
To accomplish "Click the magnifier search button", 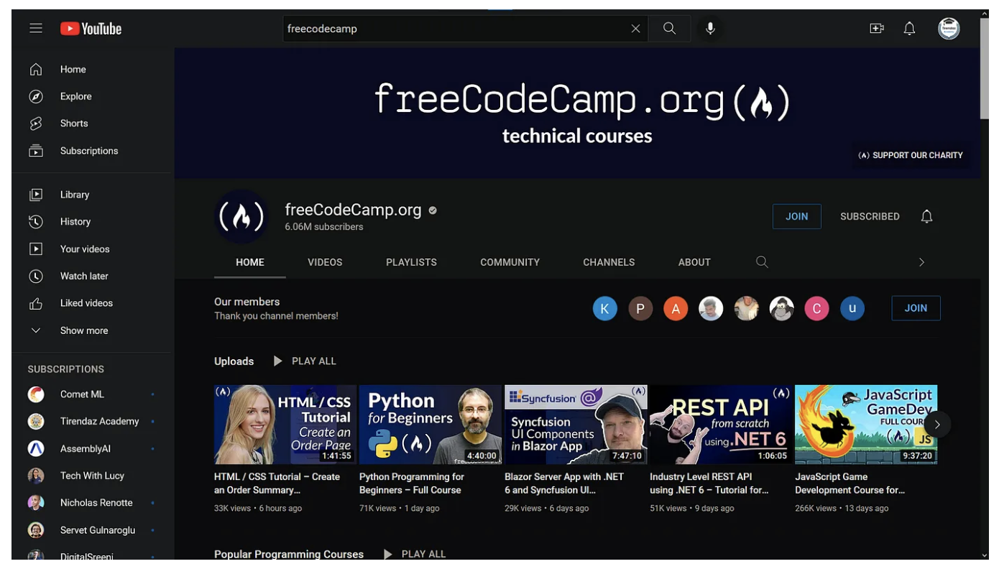I will 669,29.
